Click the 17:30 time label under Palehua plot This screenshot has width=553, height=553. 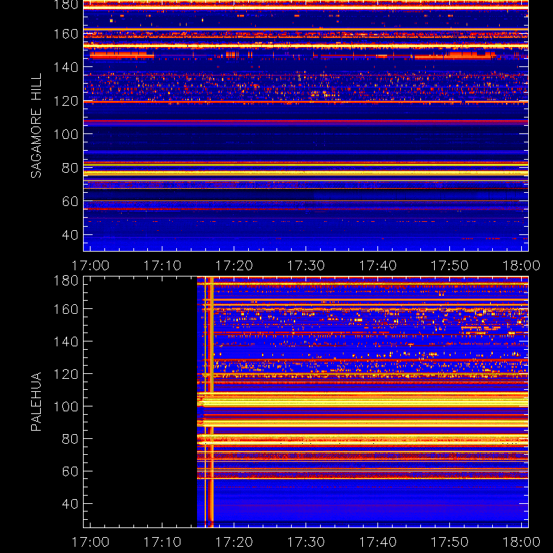306,542
